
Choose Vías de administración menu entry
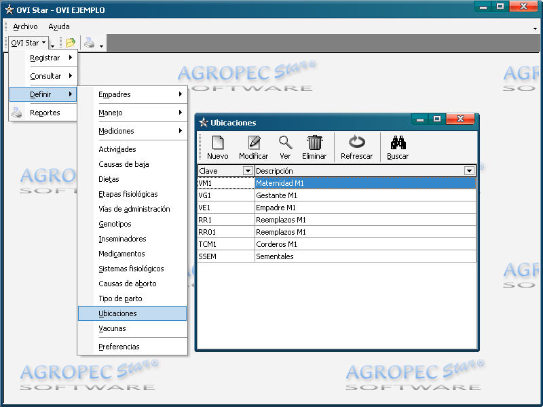tap(132, 209)
